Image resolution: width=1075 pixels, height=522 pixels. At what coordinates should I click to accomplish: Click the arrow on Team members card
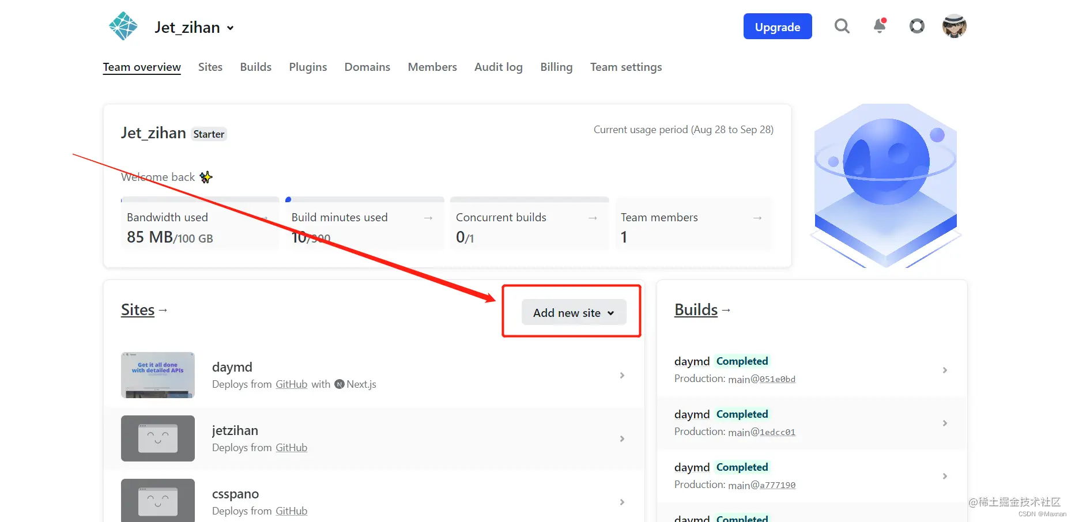coord(757,218)
